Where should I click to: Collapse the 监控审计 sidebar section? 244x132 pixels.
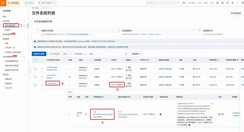[x=24, y=75]
